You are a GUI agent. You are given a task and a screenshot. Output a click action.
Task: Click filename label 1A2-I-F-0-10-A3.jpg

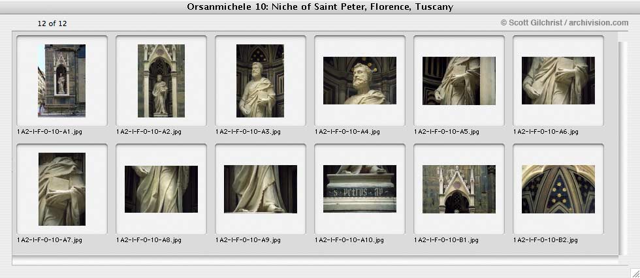click(248, 132)
